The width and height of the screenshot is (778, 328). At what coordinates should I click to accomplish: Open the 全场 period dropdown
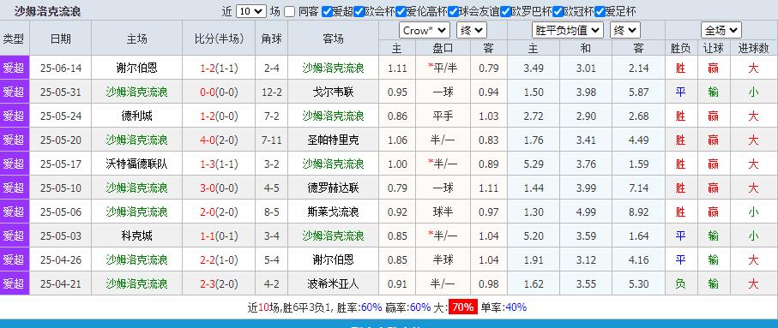click(x=721, y=30)
